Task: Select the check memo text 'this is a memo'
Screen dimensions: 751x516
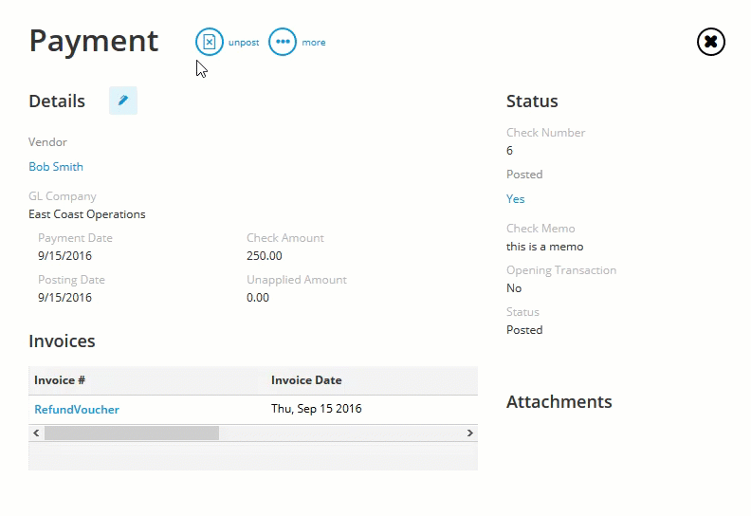Action: (544, 247)
